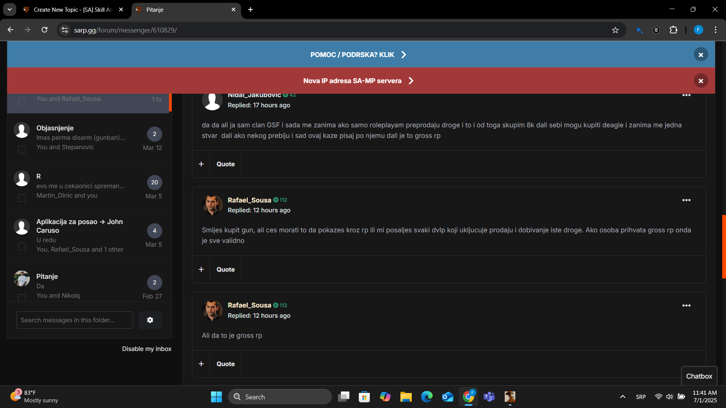The image size is (726, 408).
Task: Open Task View from the taskbar
Action: 344,397
